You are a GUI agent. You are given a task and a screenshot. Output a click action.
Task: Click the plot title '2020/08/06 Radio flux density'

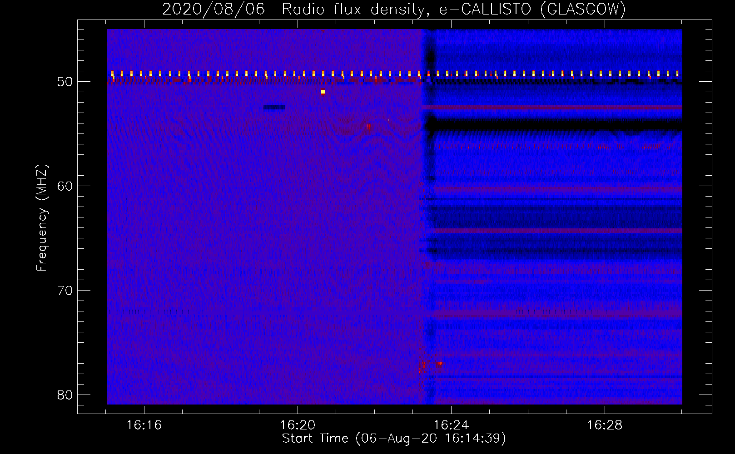click(294, 9)
